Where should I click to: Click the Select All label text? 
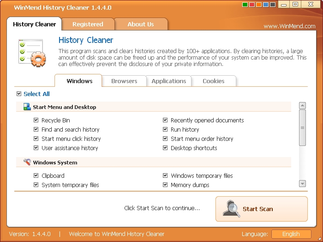[x=36, y=94]
